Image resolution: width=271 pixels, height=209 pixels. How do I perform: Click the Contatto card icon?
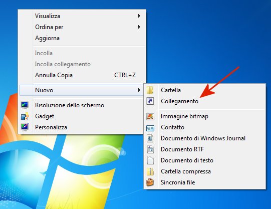tap(150, 128)
